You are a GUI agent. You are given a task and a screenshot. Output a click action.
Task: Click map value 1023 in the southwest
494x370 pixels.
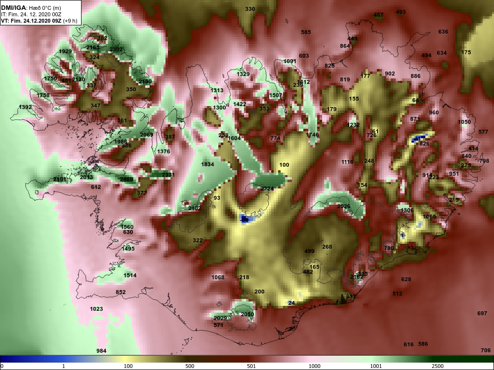[96, 309]
